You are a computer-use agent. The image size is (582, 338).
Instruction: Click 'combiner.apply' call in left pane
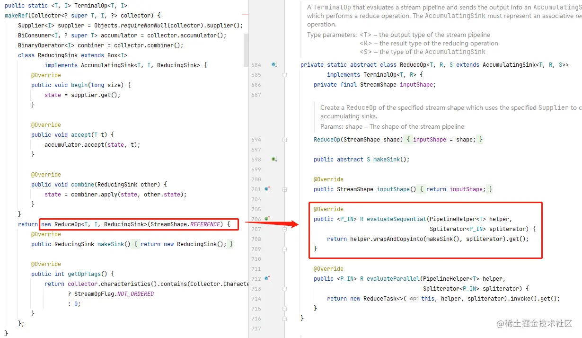94,195
